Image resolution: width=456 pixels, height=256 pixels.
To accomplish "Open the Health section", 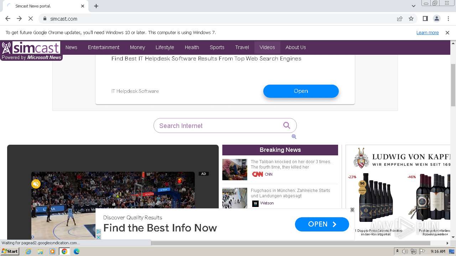I will [x=192, y=47].
